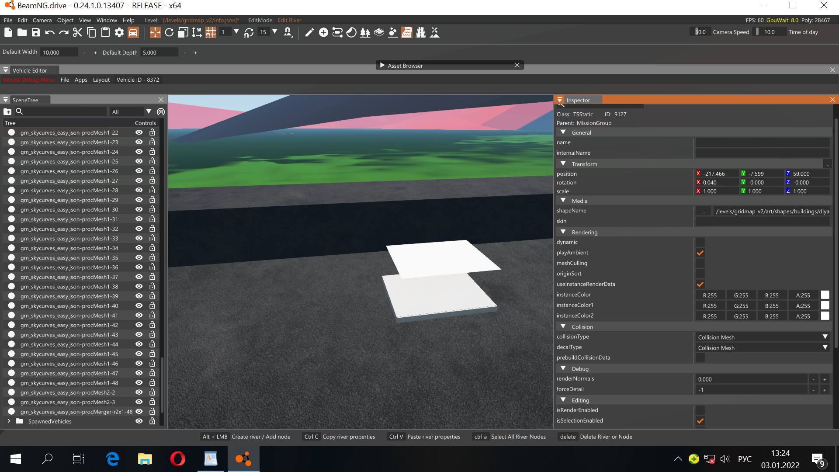This screenshot has height=472, width=839.
Task: Click the snap-to-terrain magnet icon
Action: pos(288,32)
